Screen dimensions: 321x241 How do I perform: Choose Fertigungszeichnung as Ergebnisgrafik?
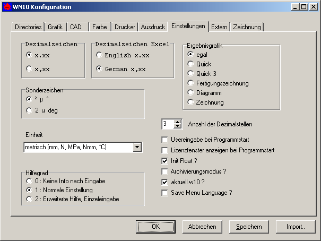pyautogui.click(x=190, y=83)
